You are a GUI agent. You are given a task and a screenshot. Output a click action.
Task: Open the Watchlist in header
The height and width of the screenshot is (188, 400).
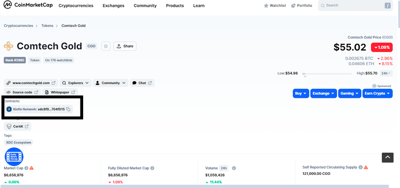(275, 5)
